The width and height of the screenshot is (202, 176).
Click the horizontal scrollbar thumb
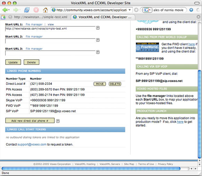[x=91, y=169]
